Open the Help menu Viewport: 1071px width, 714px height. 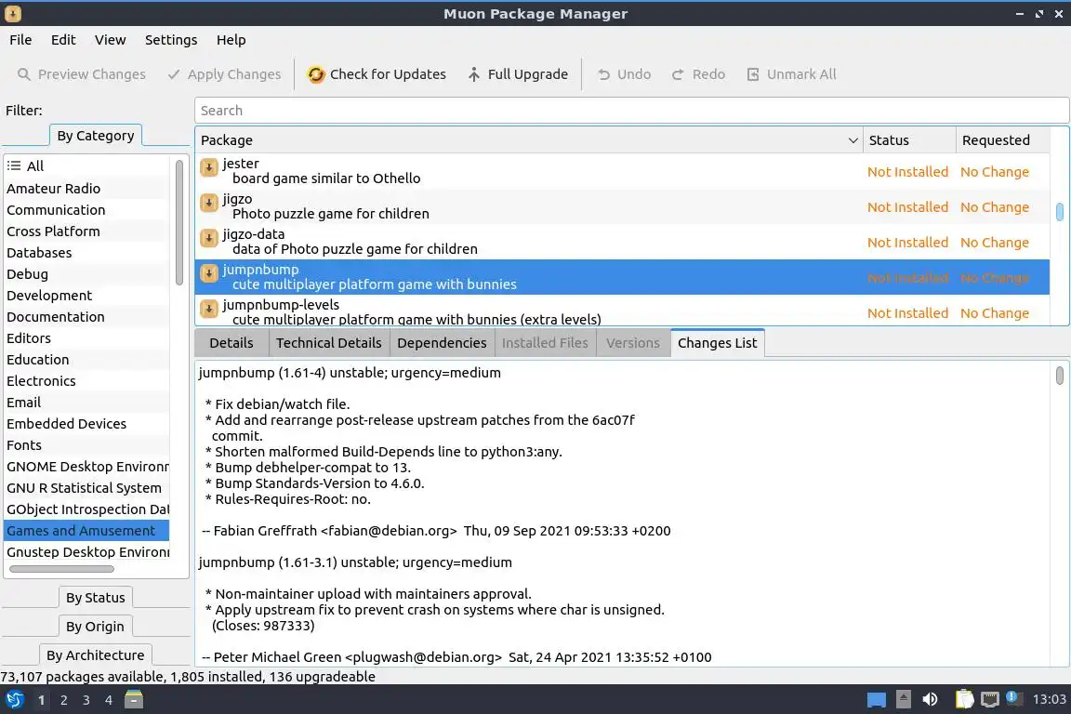pyautogui.click(x=231, y=40)
